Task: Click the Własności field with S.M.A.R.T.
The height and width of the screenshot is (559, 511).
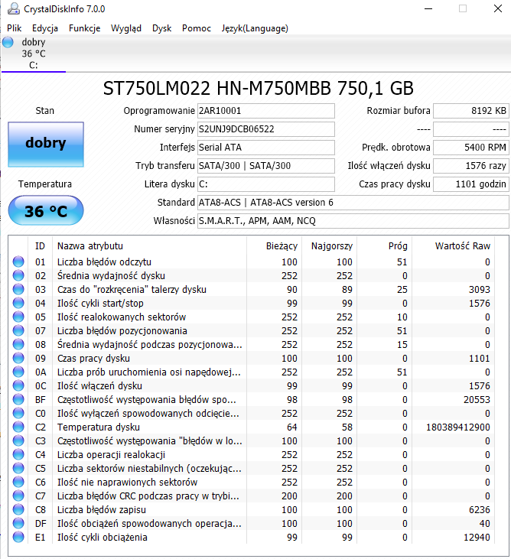Action: pyautogui.click(x=353, y=221)
